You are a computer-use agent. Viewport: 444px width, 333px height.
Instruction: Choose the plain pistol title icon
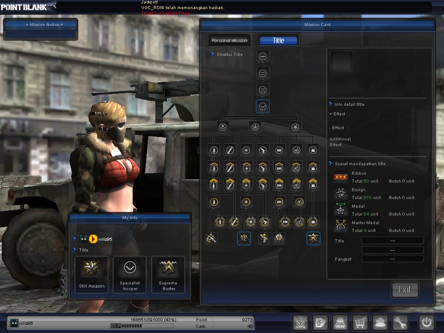tap(262, 150)
